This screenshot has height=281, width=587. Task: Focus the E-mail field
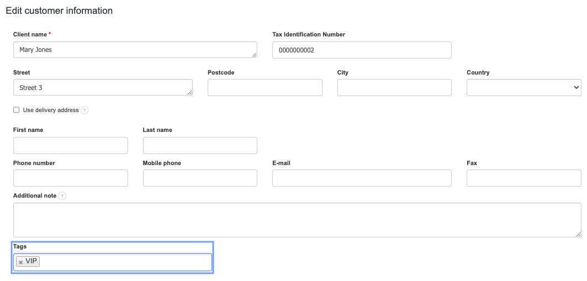(x=362, y=178)
